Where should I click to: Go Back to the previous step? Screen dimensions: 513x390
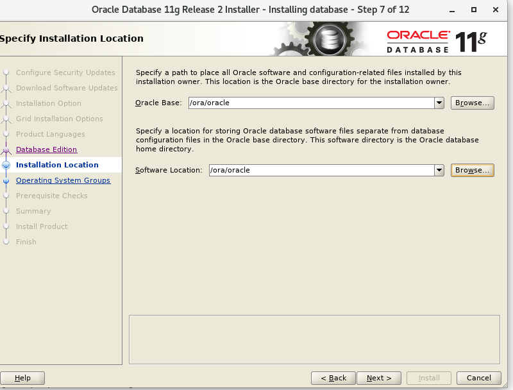[333, 378]
